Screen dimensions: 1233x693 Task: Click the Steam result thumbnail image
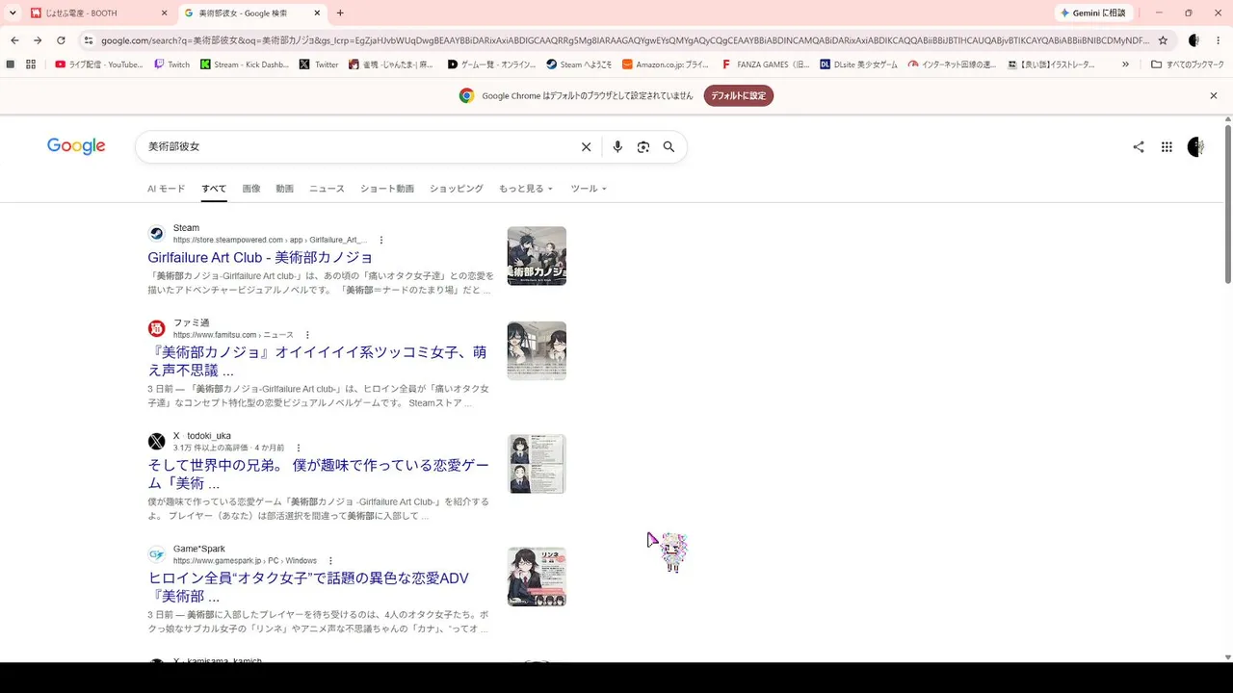[x=537, y=256]
